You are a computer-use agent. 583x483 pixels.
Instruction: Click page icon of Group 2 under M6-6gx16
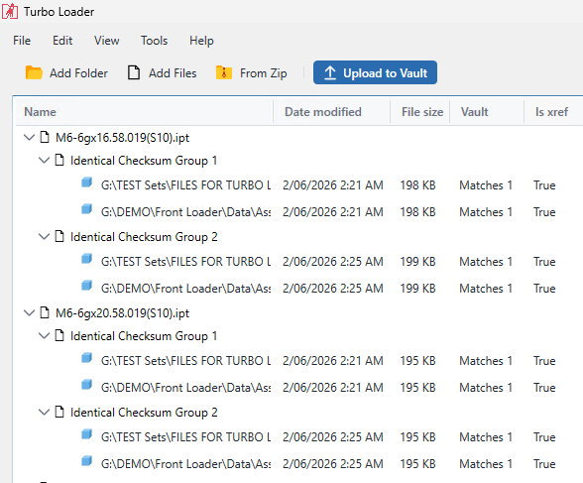click(x=59, y=236)
